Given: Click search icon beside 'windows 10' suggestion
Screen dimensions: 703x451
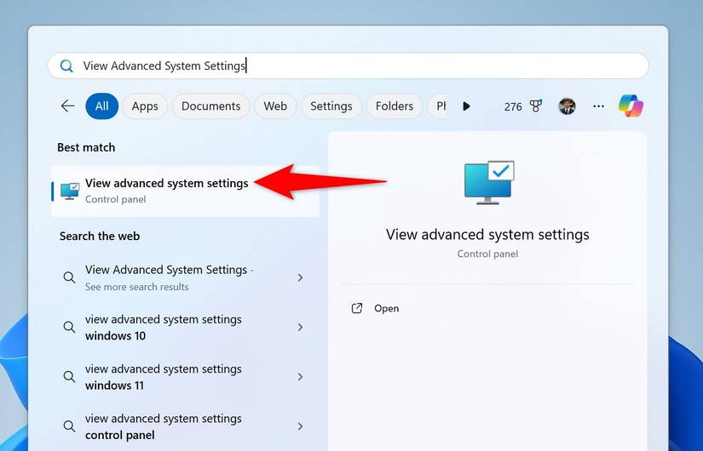Looking at the screenshot, I should tap(69, 328).
